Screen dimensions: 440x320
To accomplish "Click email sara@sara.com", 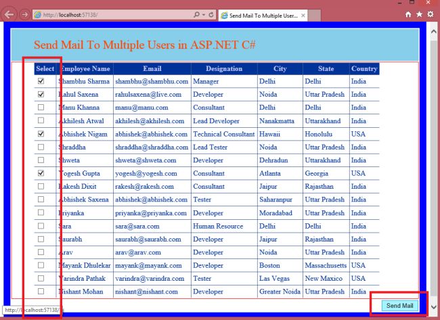I will click(137, 226).
